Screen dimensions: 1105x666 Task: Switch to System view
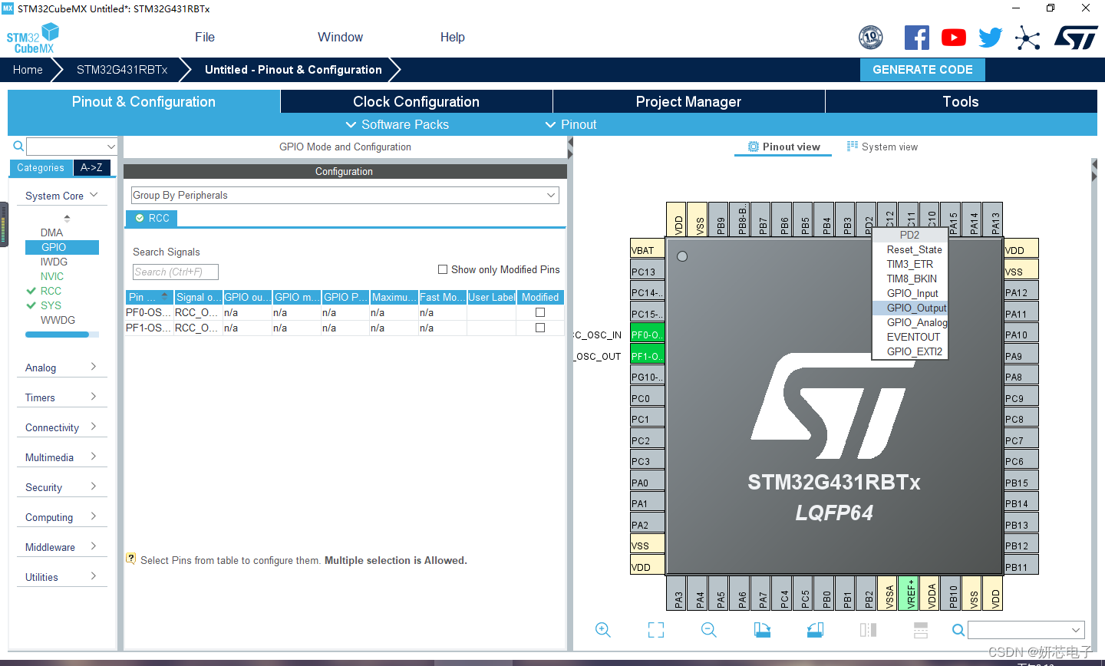pyautogui.click(x=882, y=147)
